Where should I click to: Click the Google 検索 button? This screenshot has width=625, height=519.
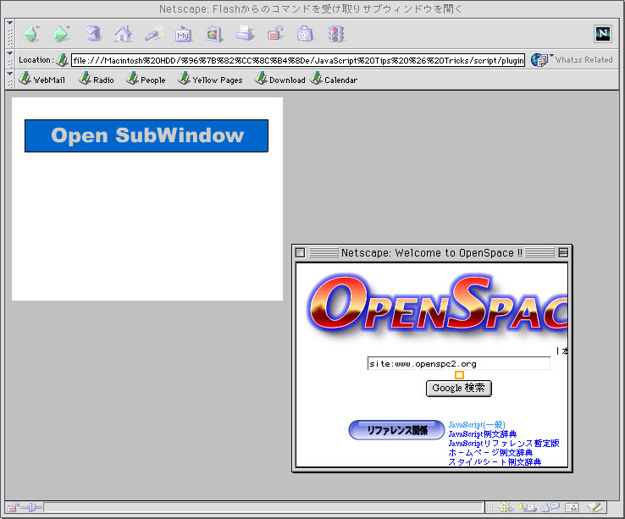459,389
